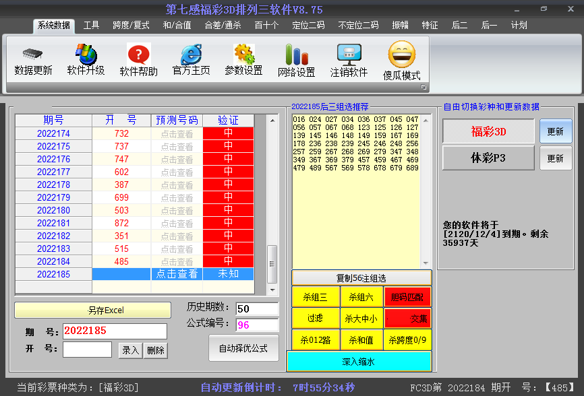Select the 体彩P3 lottery type
Screen dimensions: 584x396
click(x=488, y=158)
